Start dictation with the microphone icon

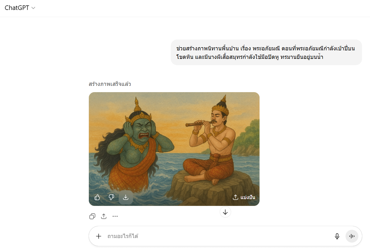click(337, 236)
